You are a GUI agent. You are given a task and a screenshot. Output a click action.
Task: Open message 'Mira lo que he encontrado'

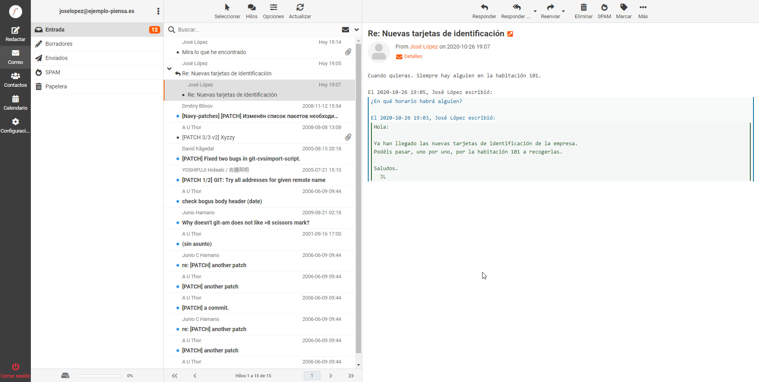(x=259, y=47)
